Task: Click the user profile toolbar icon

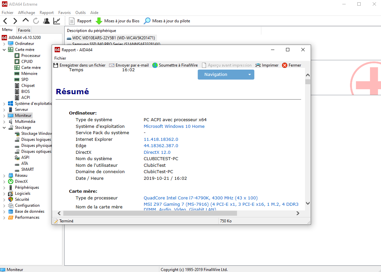Action: pyautogui.click(x=46, y=21)
